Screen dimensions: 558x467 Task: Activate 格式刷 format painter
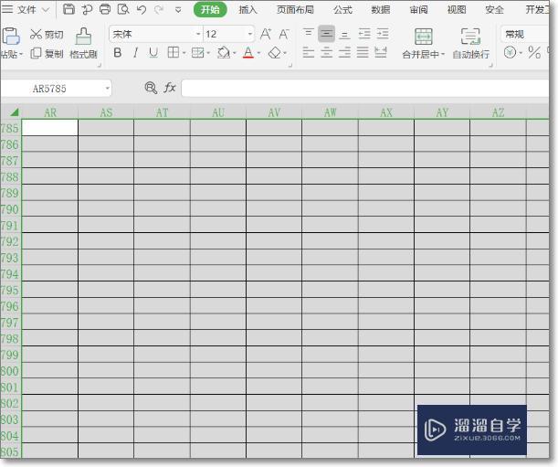pyautogui.click(x=83, y=44)
